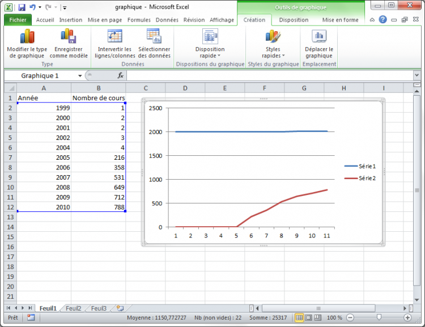This screenshot has width=425, height=327.
Task: Select the Feuil2 sheet tab
Action: [x=73, y=309]
